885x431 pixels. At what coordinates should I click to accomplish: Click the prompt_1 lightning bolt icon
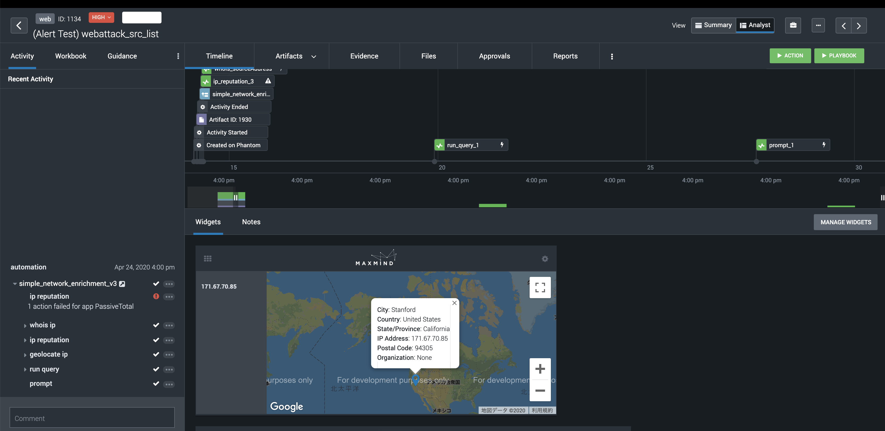point(824,145)
